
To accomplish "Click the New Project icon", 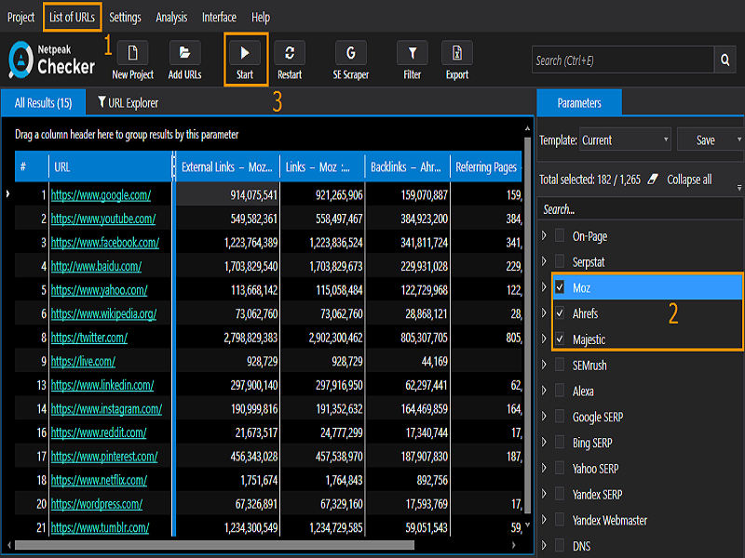I will pyautogui.click(x=132, y=53).
